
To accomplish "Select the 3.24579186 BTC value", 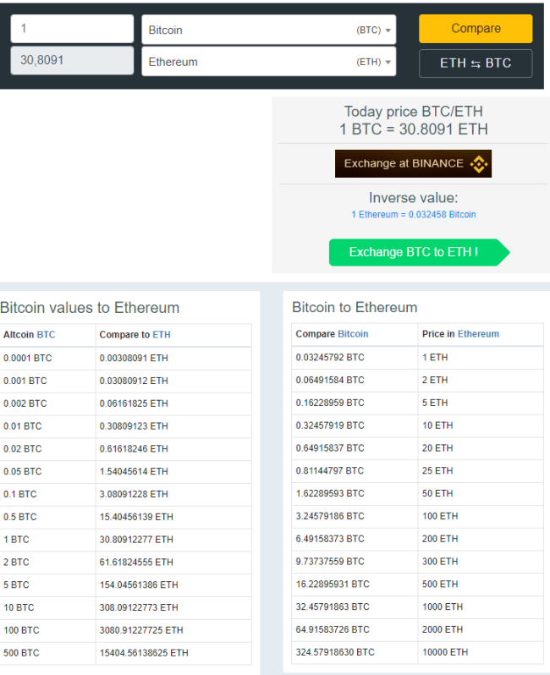I will [330, 516].
